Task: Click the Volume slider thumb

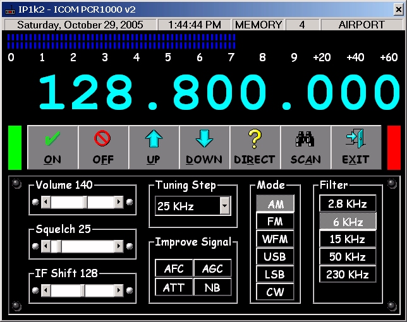Action: tap(85, 202)
